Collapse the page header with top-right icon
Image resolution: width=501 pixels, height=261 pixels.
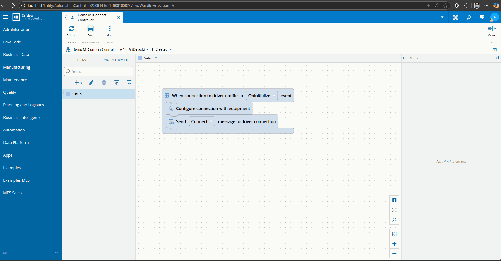point(495,49)
